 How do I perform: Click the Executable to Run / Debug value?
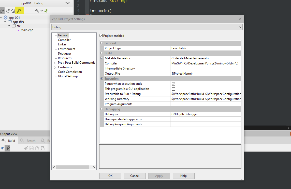tap(206, 94)
